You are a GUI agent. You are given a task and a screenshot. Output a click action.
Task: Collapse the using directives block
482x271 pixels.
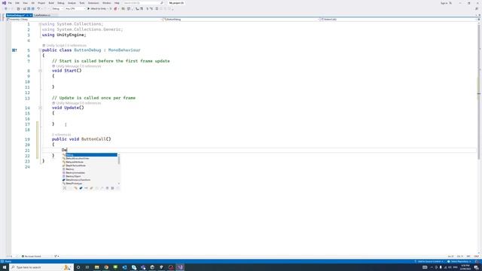pos(40,24)
